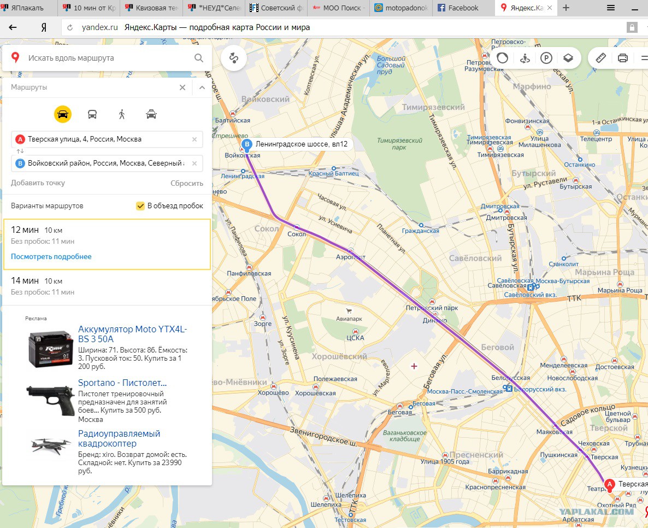
Task: Click the Ленинградское шоссе, вл12 label
Action: click(301, 144)
